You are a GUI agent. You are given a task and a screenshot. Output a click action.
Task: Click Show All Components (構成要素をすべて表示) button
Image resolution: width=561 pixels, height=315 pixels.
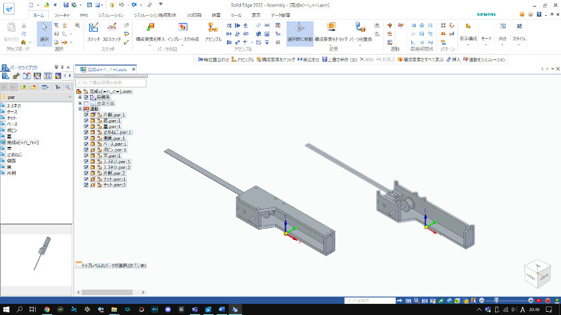coord(422,59)
